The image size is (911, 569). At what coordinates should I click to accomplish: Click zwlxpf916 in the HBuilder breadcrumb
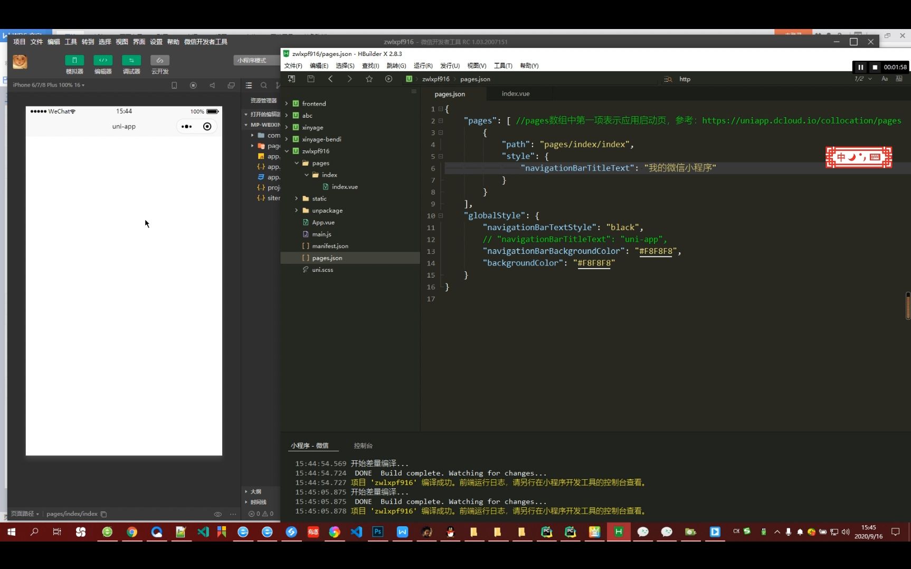436,79
